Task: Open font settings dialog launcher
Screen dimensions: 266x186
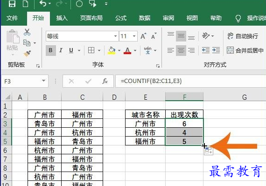Action: [x=158, y=66]
